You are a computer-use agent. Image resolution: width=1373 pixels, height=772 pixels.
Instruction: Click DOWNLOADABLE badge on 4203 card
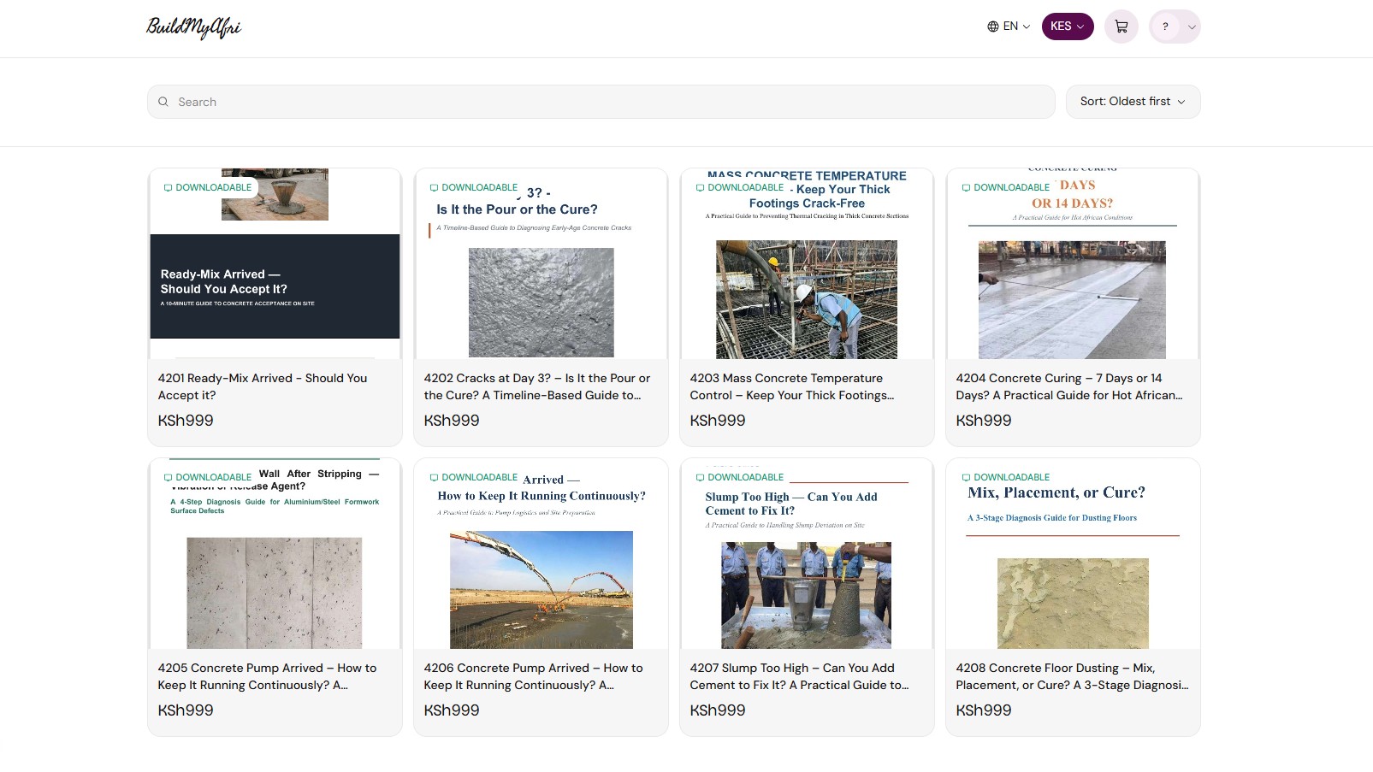point(740,187)
